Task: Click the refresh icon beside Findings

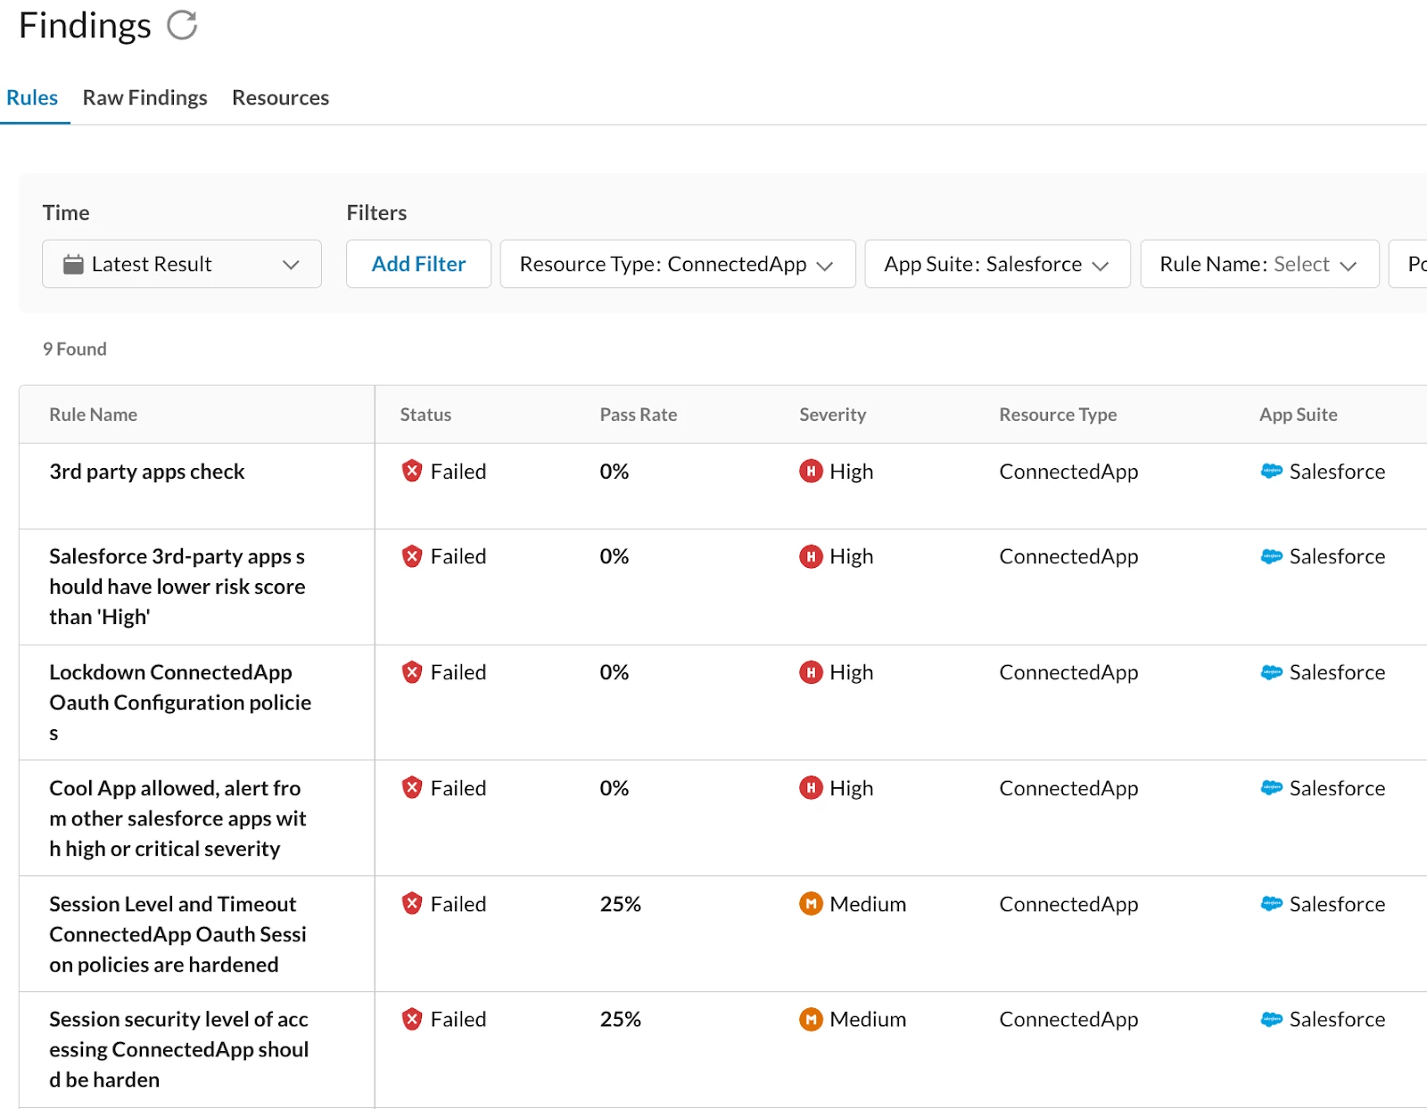Action: coord(182,25)
